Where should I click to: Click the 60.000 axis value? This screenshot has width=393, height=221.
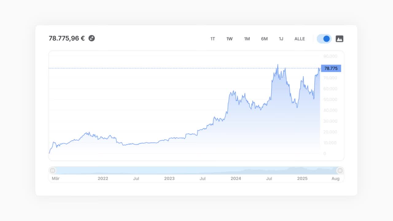click(x=330, y=89)
